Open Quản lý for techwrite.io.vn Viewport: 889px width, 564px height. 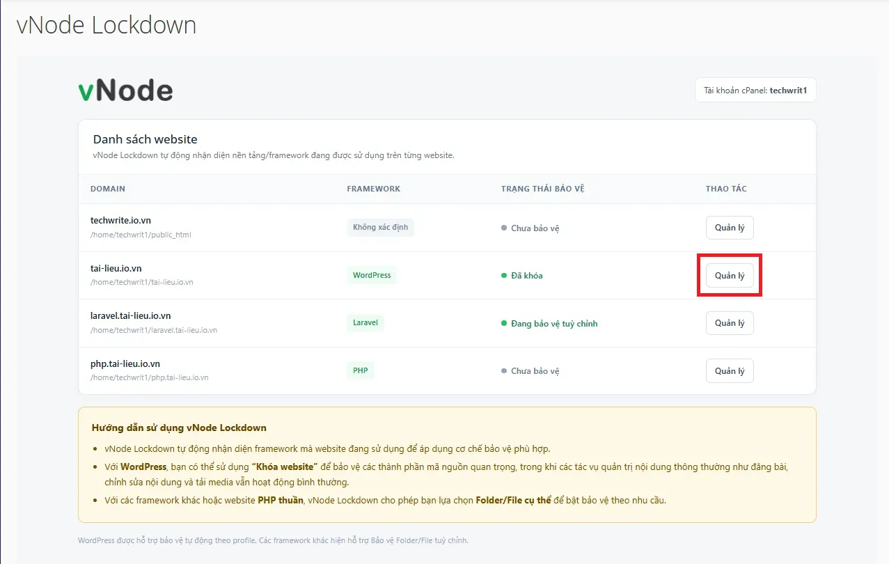coord(730,228)
